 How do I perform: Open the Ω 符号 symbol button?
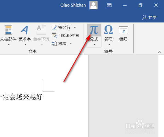pyautogui.click(x=109, y=33)
